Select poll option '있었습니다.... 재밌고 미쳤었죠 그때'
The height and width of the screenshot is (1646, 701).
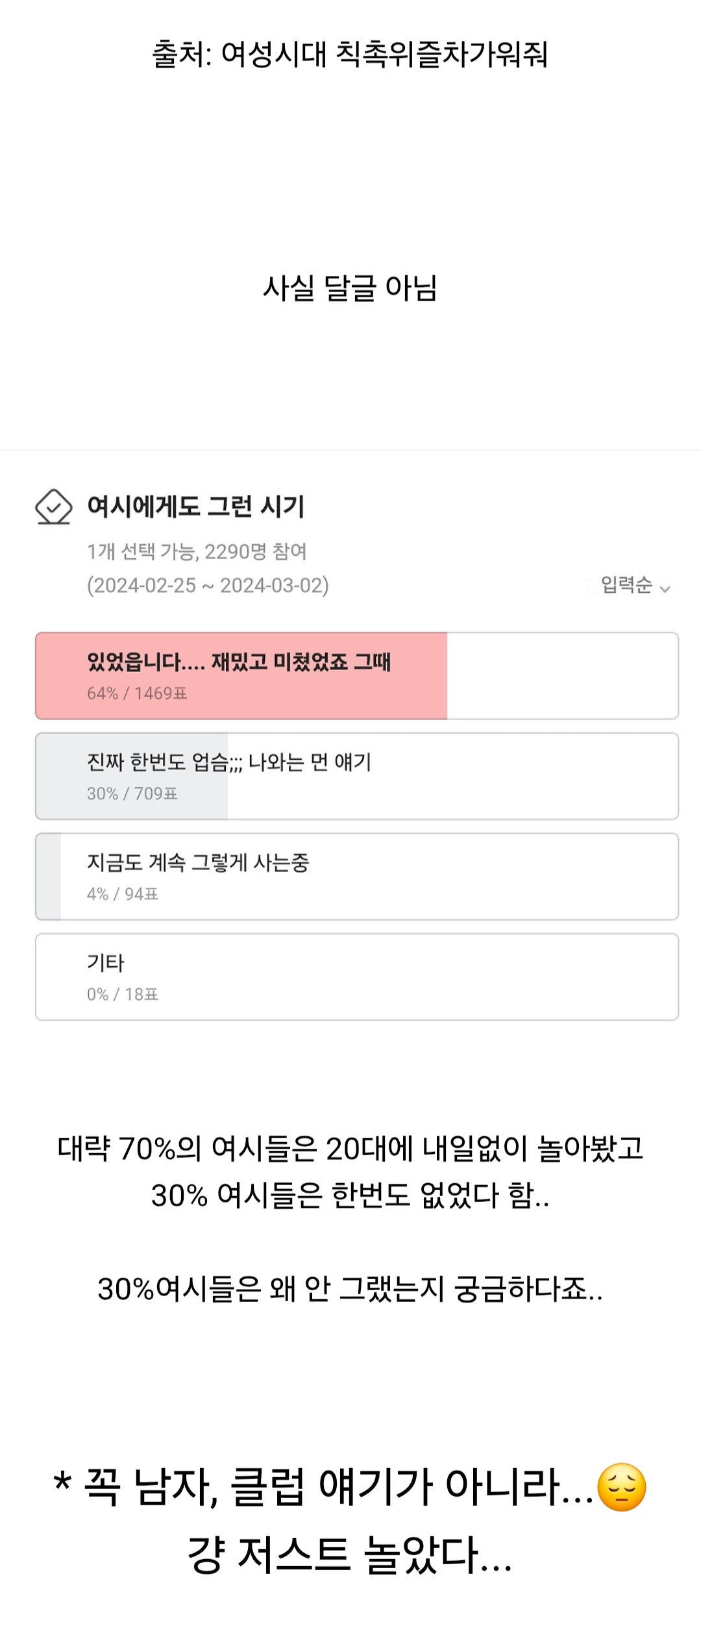239,662
